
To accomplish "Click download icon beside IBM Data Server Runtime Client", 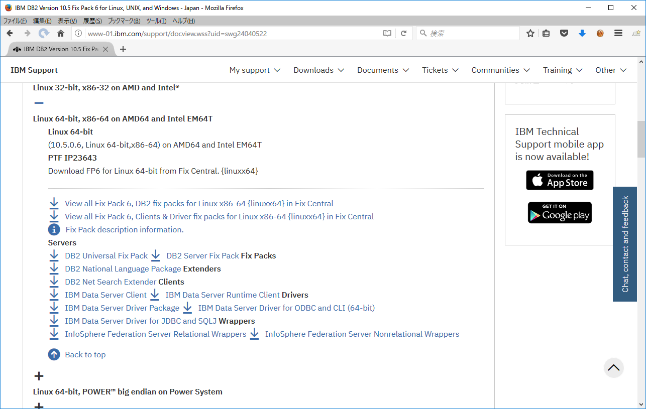I will 155,295.
